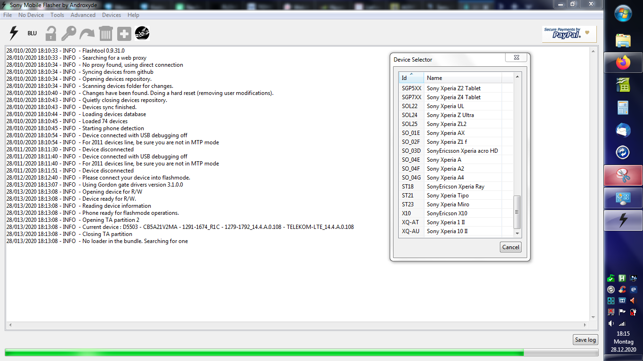Click the white volume speaker tray icon
Viewport: 643px width, 361px height.
[611, 323]
